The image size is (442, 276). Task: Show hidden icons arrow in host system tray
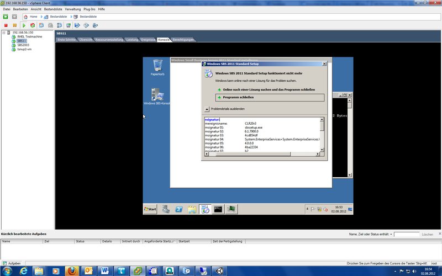(x=395, y=271)
